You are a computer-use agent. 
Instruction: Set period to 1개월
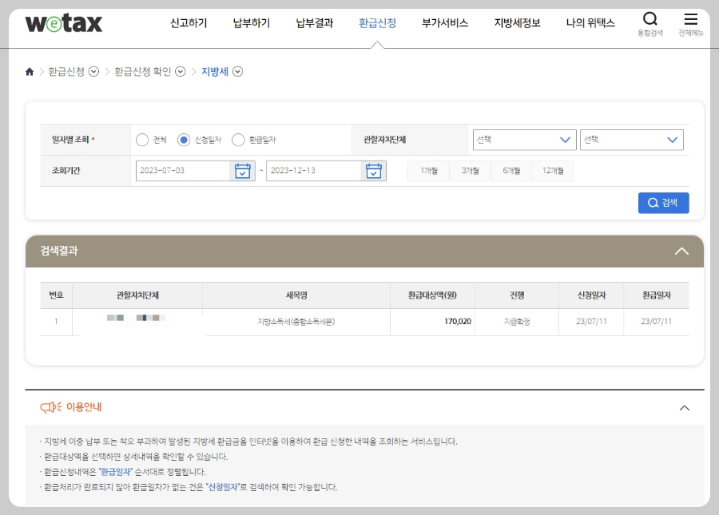click(x=429, y=170)
